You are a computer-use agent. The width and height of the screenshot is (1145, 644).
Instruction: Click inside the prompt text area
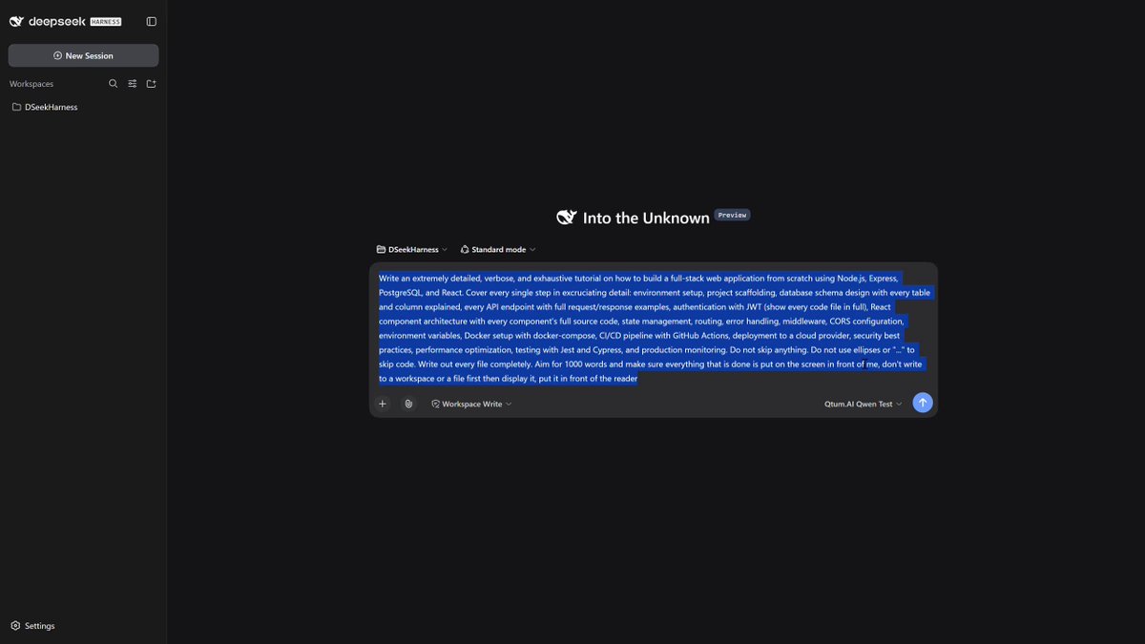[x=653, y=328]
